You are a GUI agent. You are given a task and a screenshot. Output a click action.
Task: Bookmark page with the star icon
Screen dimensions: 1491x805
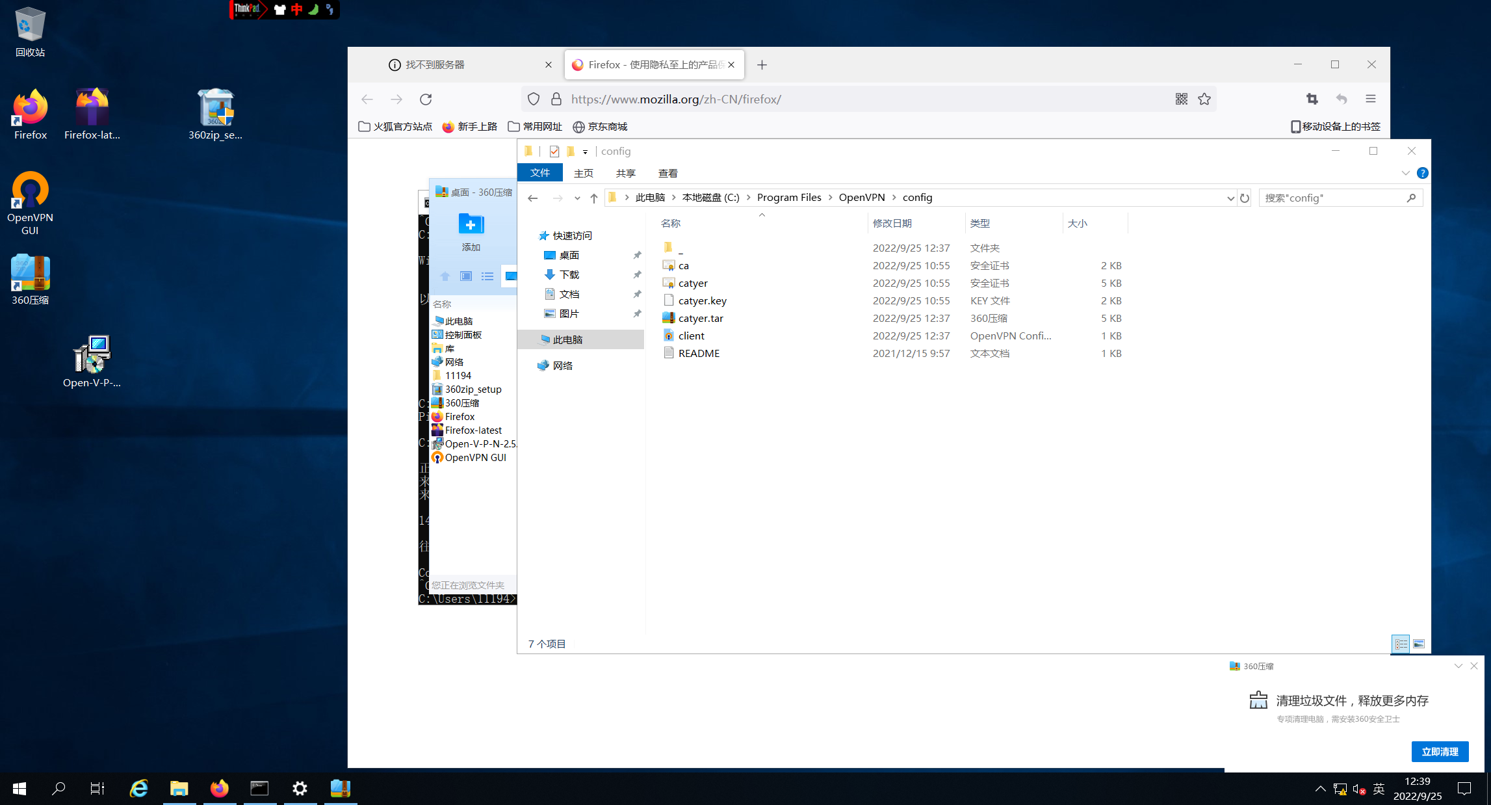1204,99
